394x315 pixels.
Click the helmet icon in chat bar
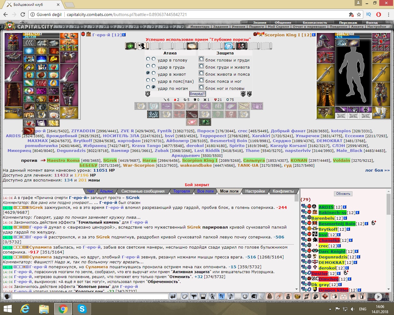point(254,297)
